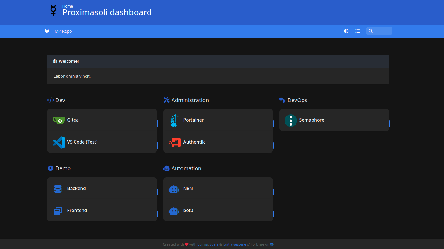Open the VS Code logo icon
Screen dimensions: 444x249
tap(59, 142)
